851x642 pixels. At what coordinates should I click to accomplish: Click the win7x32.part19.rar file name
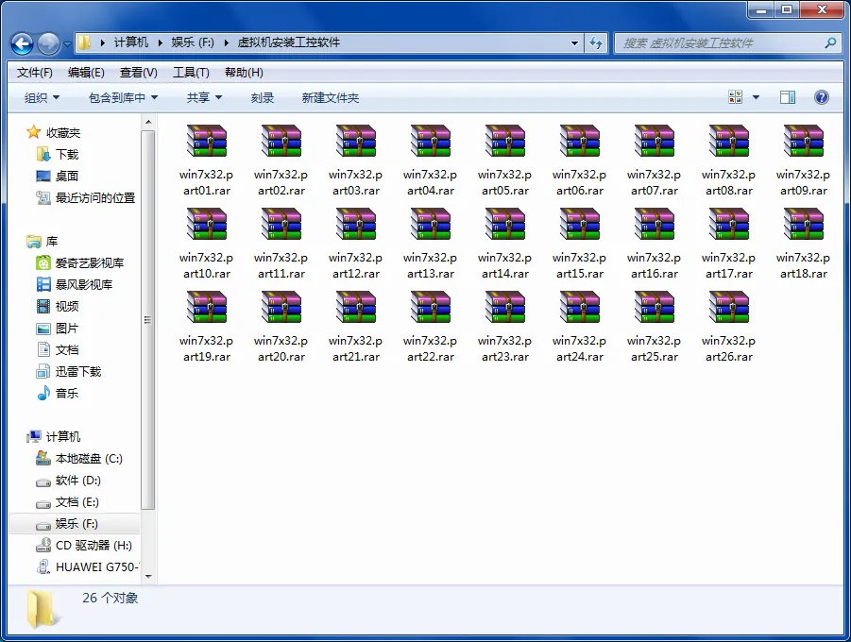point(206,348)
